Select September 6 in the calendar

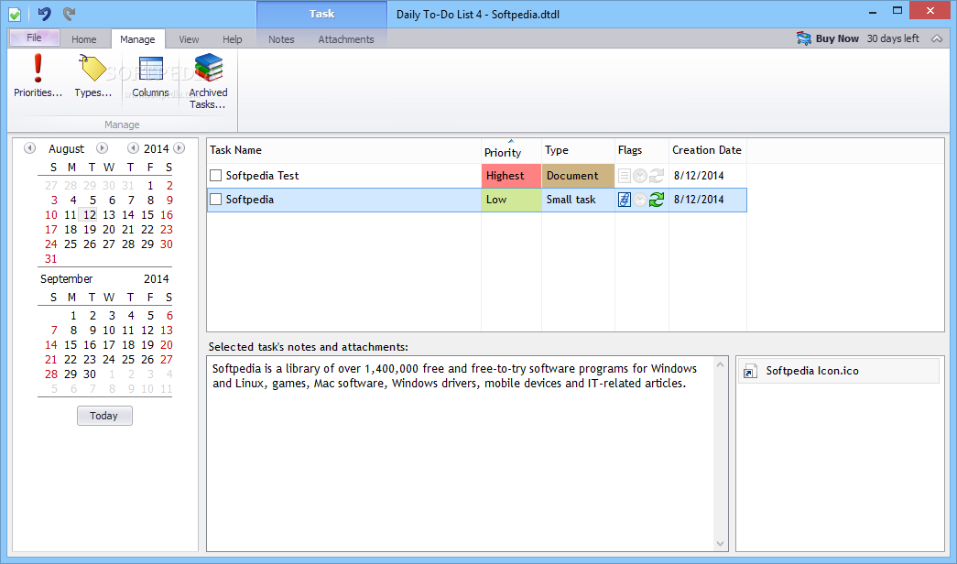coord(169,316)
